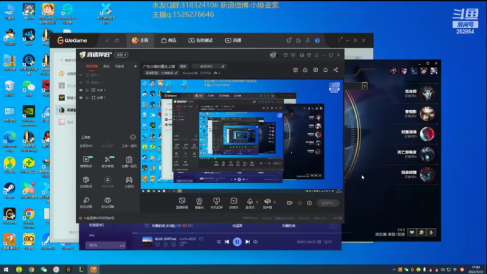Image resolution: width=487 pixels, height=274 pixels.
Task: Open the fan tool with pin icon
Action: 86,202
